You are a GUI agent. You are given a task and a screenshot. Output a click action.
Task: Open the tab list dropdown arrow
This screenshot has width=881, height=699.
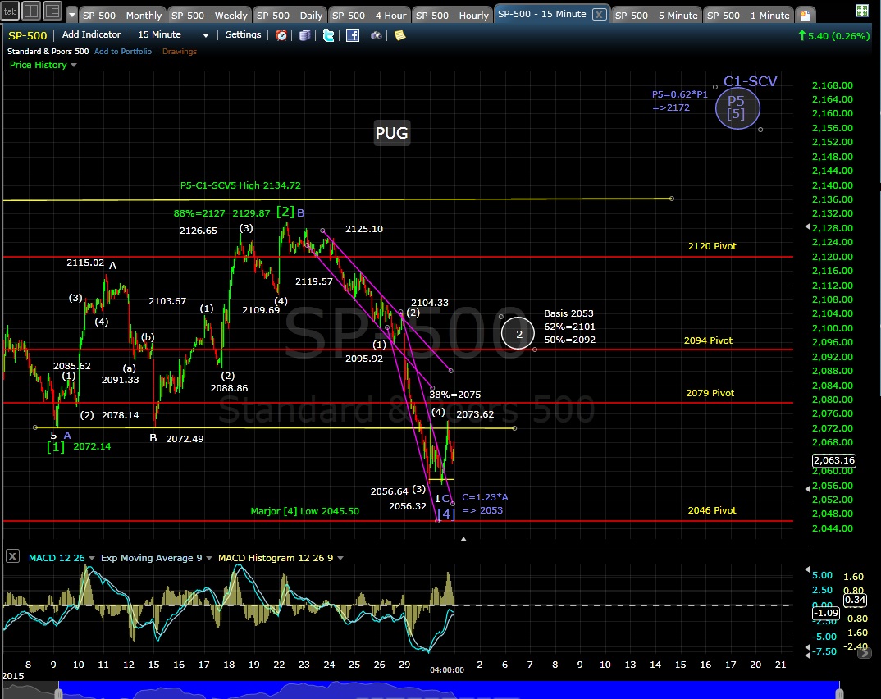pos(72,15)
